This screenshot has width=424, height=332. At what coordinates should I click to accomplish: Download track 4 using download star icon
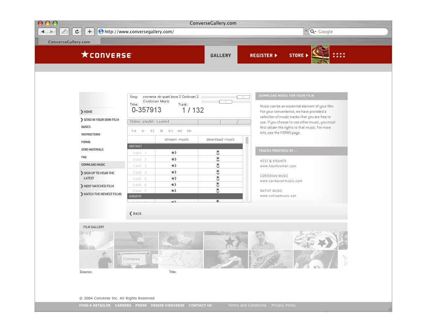pyautogui.click(x=218, y=172)
